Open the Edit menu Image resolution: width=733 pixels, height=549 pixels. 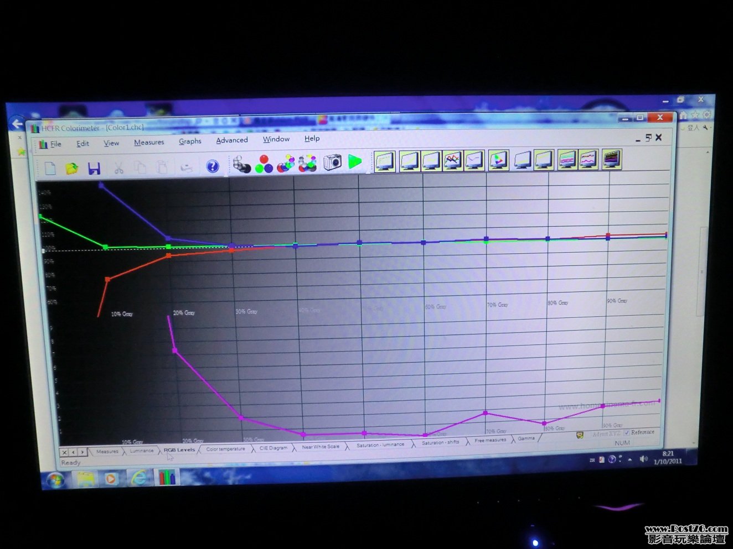(x=82, y=144)
